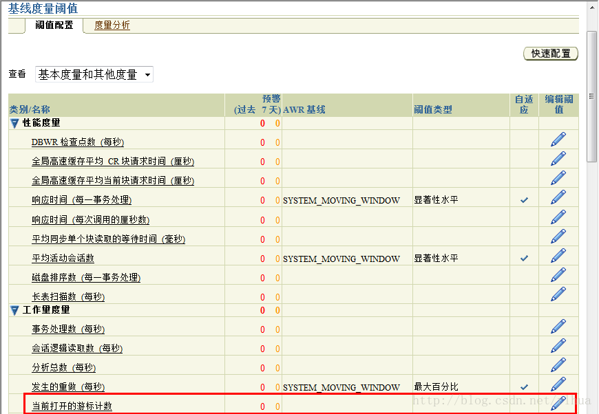Image resolution: width=599 pixels, height=414 pixels.
Task: Open 平均同步单个块读取的等待时间 (毫秒) link
Action: 108,239
